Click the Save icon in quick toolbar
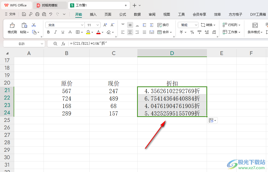This screenshot has height=172, width=268. [24, 14]
